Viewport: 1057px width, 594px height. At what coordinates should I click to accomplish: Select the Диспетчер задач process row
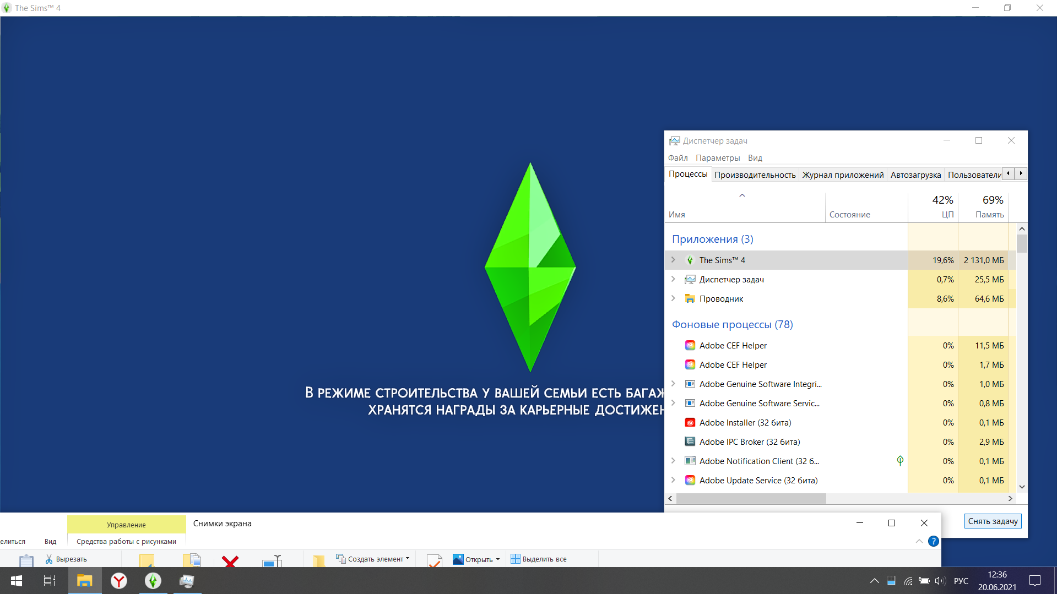(x=841, y=279)
